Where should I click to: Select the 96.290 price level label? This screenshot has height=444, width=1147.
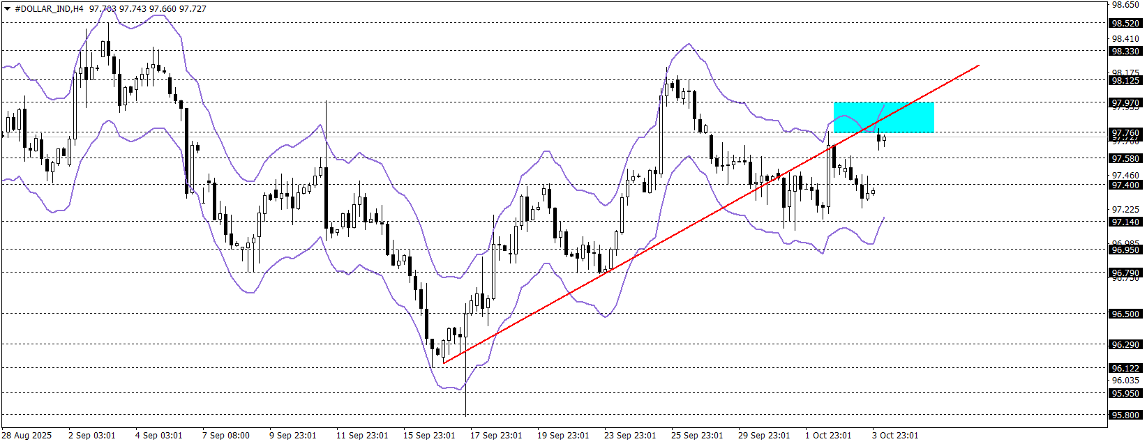(x=1125, y=344)
